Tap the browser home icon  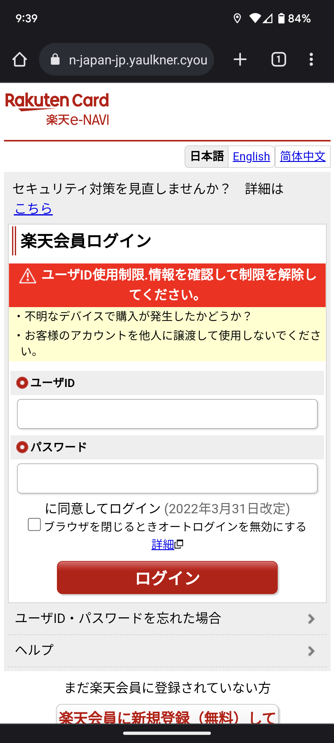point(19,59)
